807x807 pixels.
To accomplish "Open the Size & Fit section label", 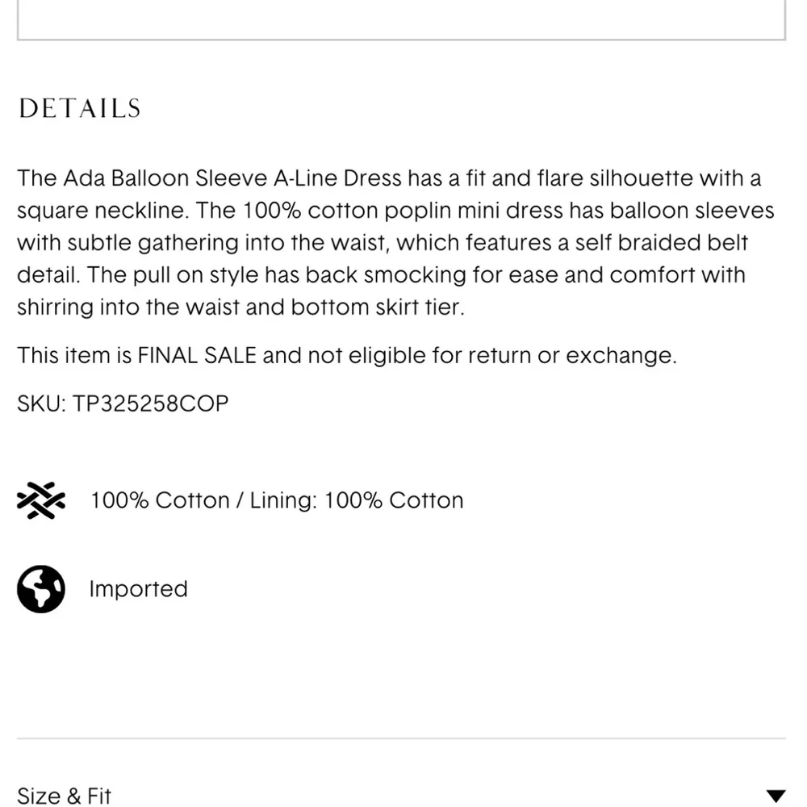I will (x=65, y=796).
